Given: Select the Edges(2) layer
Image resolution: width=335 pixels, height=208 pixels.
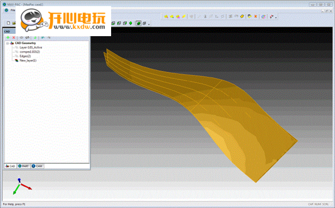Looking at the screenshot, I should pyautogui.click(x=25, y=56).
